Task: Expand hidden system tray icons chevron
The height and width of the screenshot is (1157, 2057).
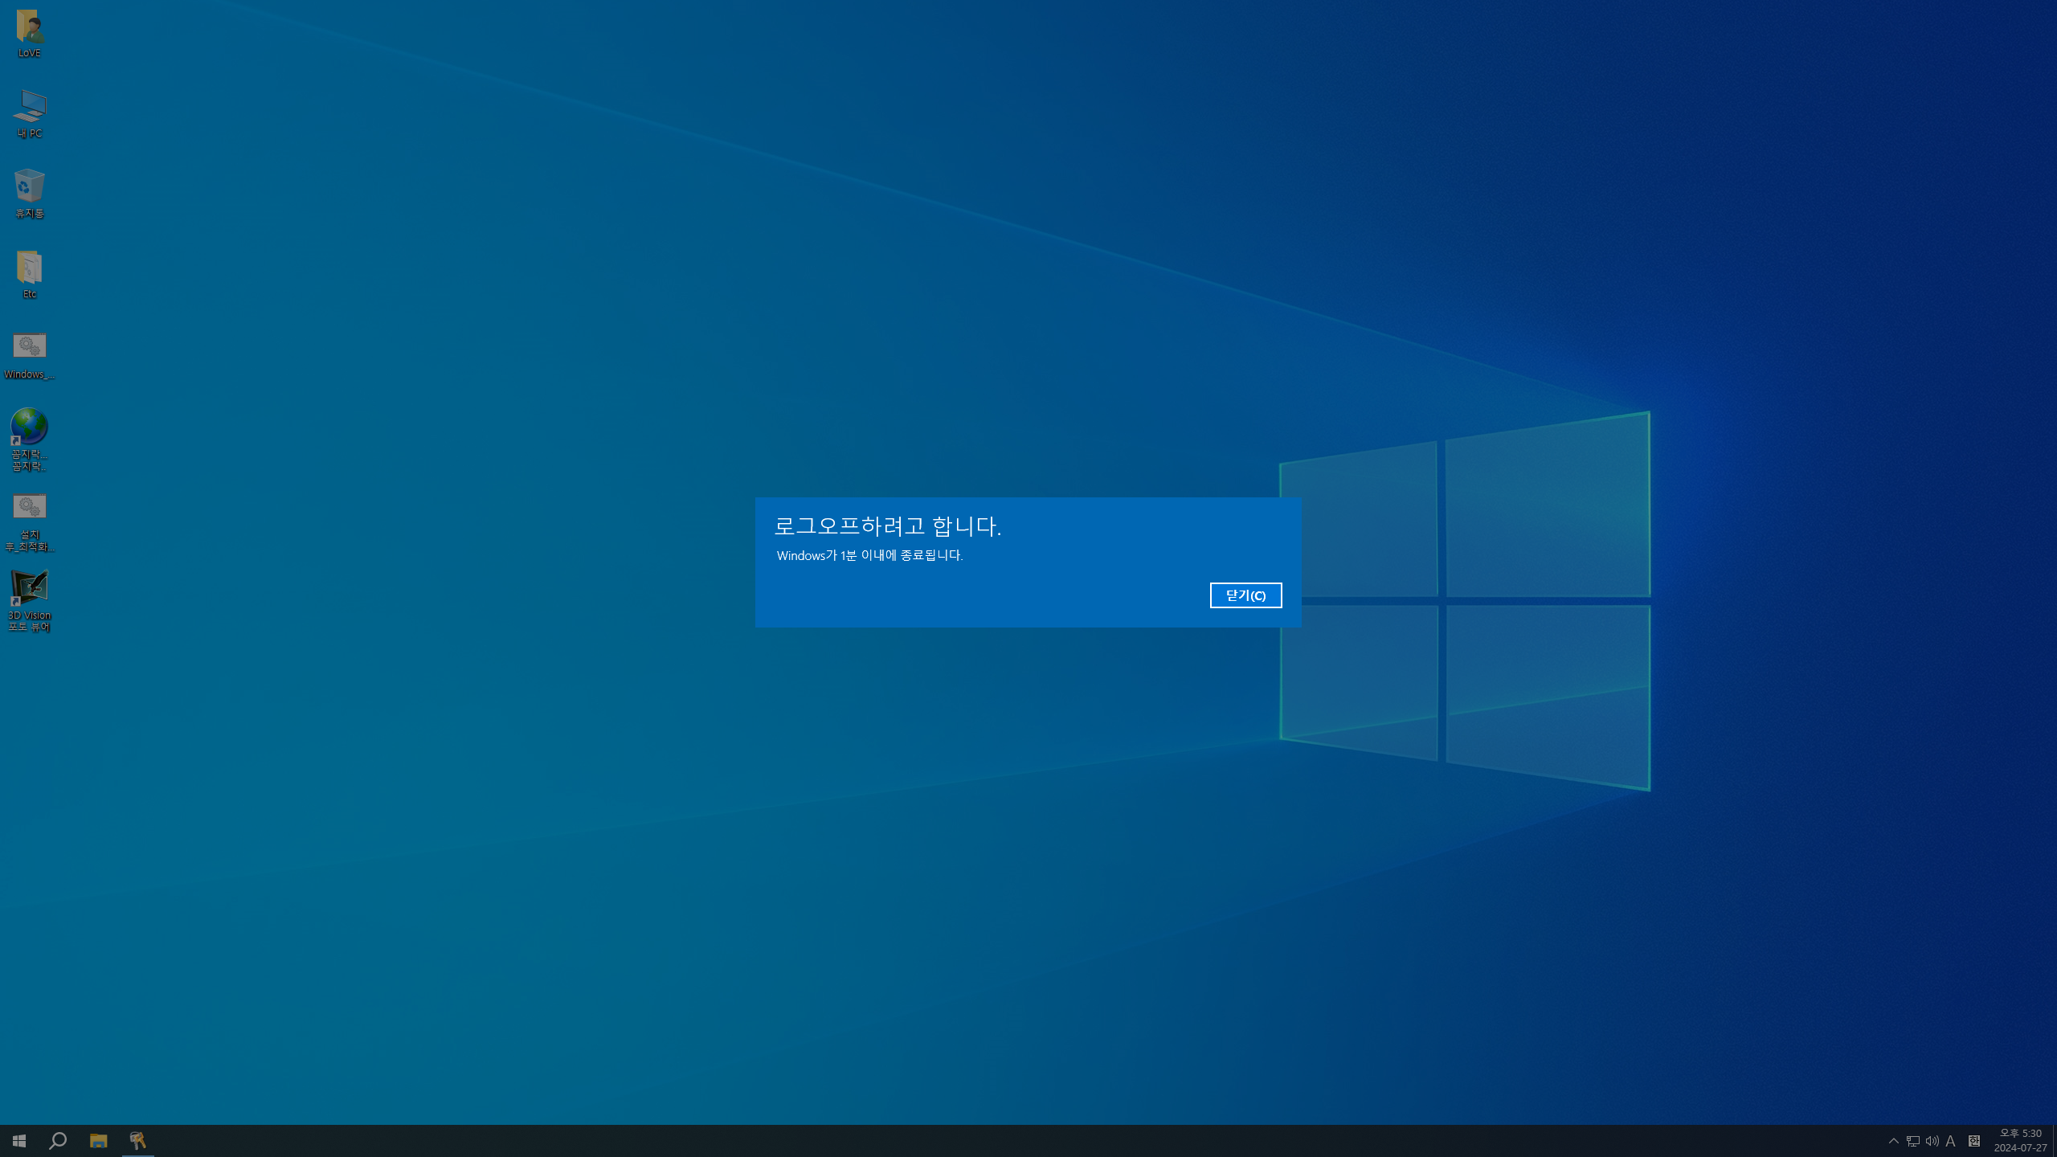Action: 1894,1141
